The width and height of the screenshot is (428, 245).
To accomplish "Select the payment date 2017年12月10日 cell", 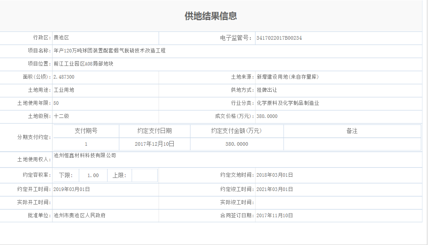I will [x=154, y=144].
